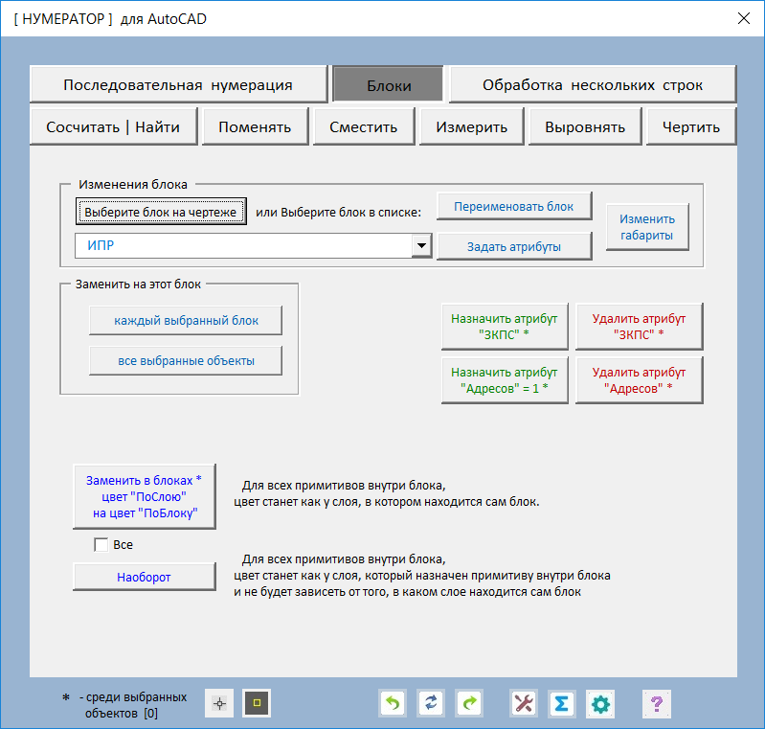Open Обработка нескольких строк tab
This screenshot has height=729, width=765.
[593, 84]
